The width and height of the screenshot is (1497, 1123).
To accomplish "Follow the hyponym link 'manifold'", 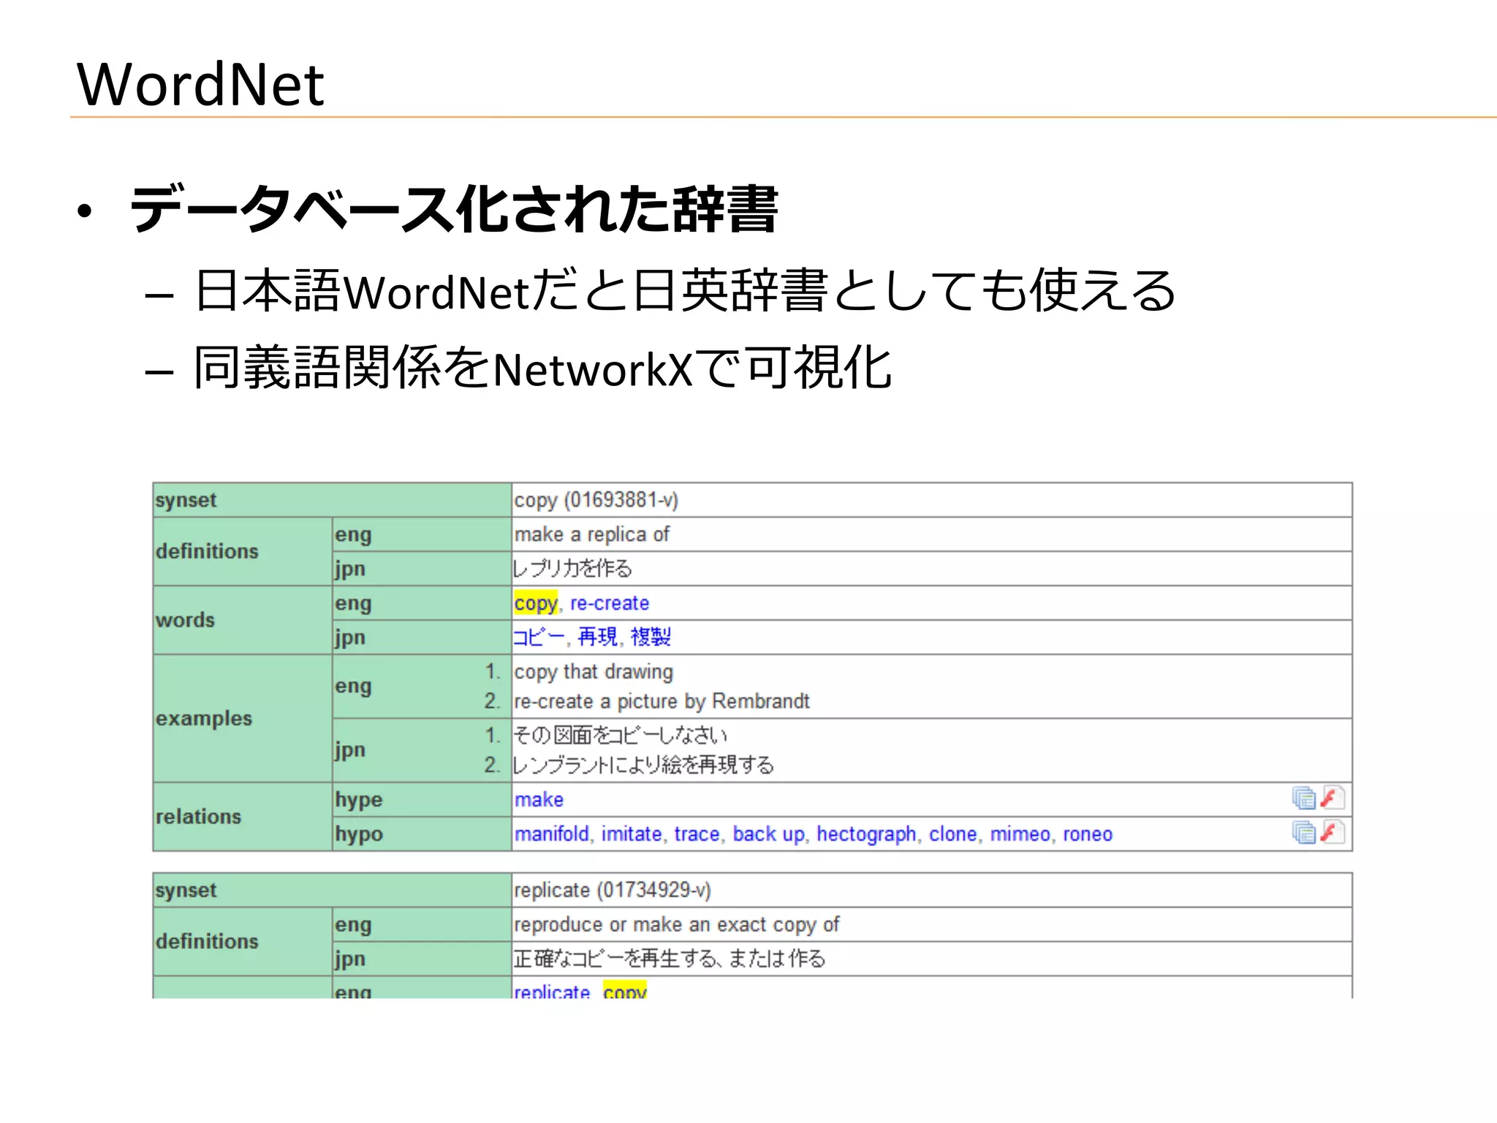I will click(551, 833).
